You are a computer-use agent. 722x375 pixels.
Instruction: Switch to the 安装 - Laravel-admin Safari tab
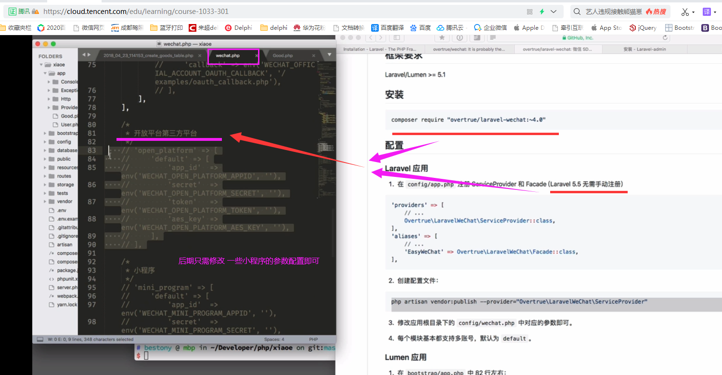(x=645, y=49)
